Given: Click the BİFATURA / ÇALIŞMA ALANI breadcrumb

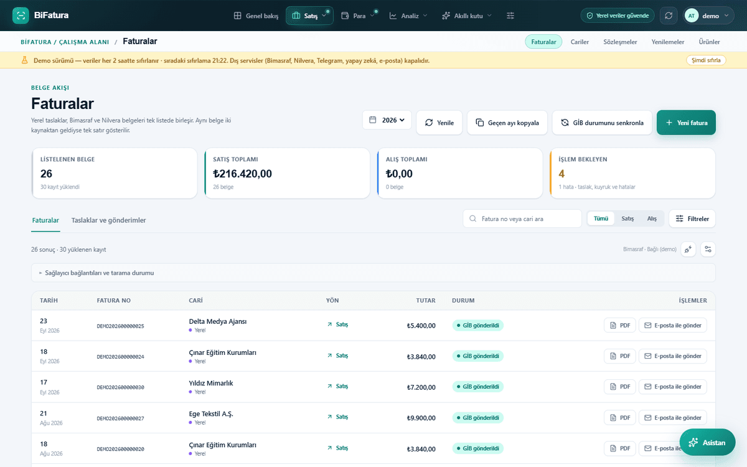Looking at the screenshot, I should point(65,42).
